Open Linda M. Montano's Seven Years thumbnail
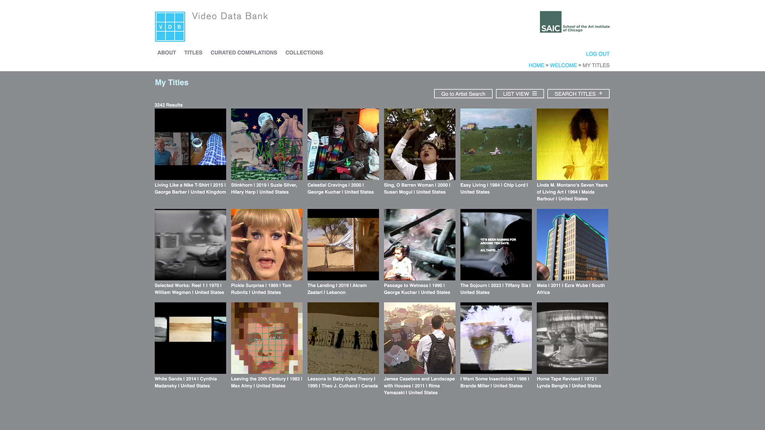 (x=573, y=144)
